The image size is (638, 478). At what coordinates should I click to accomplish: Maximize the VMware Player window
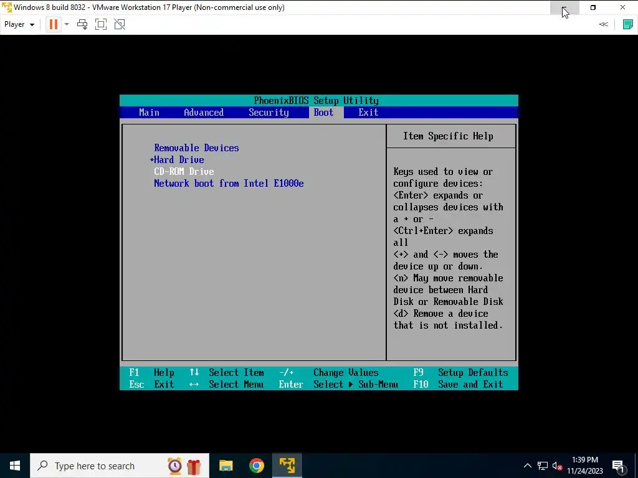(593, 7)
